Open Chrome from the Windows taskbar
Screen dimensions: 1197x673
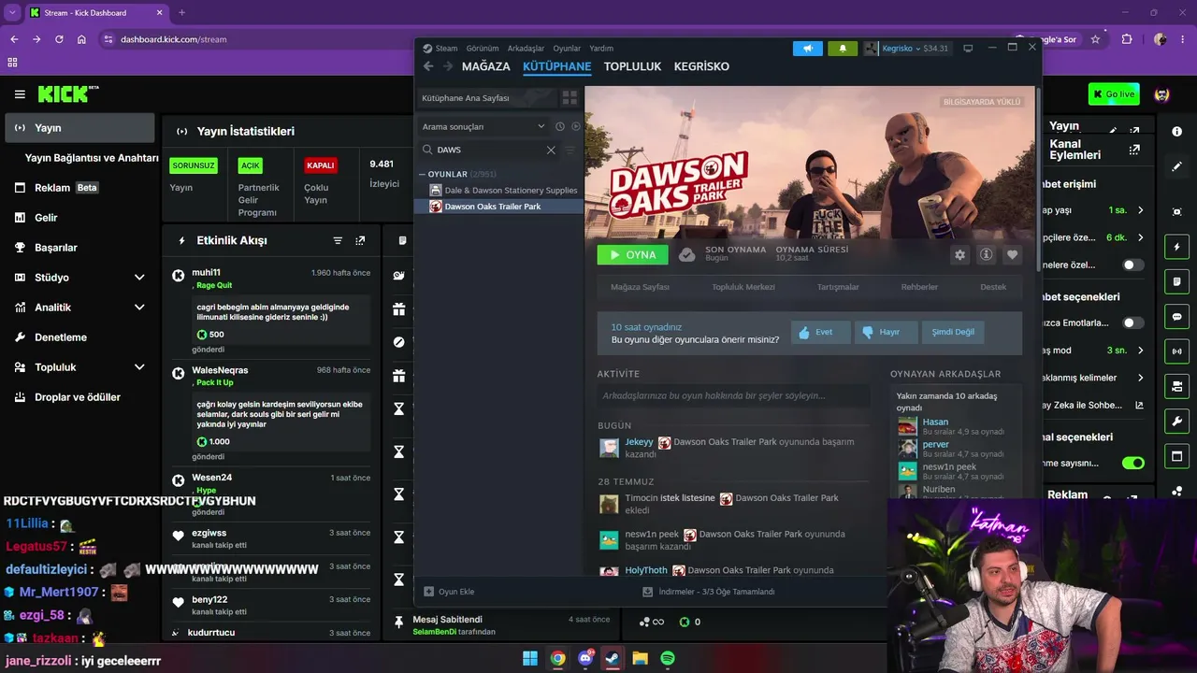557,658
